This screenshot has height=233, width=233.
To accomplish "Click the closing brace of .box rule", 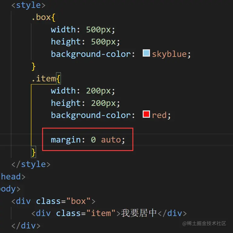I will coord(33,67).
